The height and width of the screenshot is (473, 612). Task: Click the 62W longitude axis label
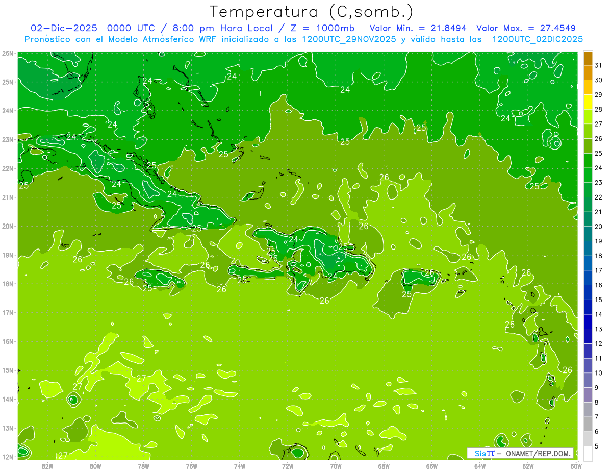tap(528, 466)
